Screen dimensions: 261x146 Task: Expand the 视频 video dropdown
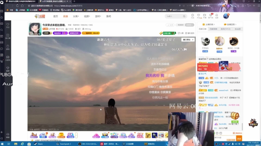click(87, 16)
